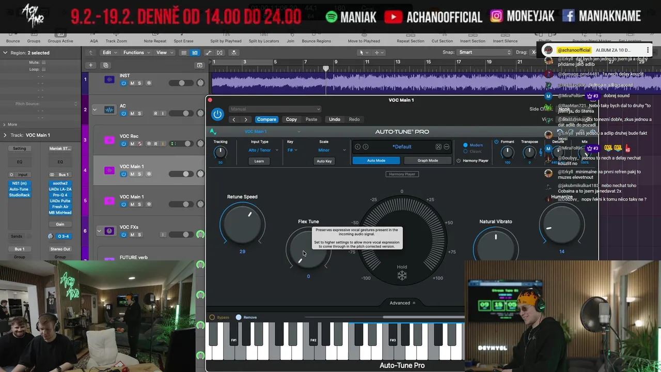Freeze the INST track with snowflake button

pos(149,83)
